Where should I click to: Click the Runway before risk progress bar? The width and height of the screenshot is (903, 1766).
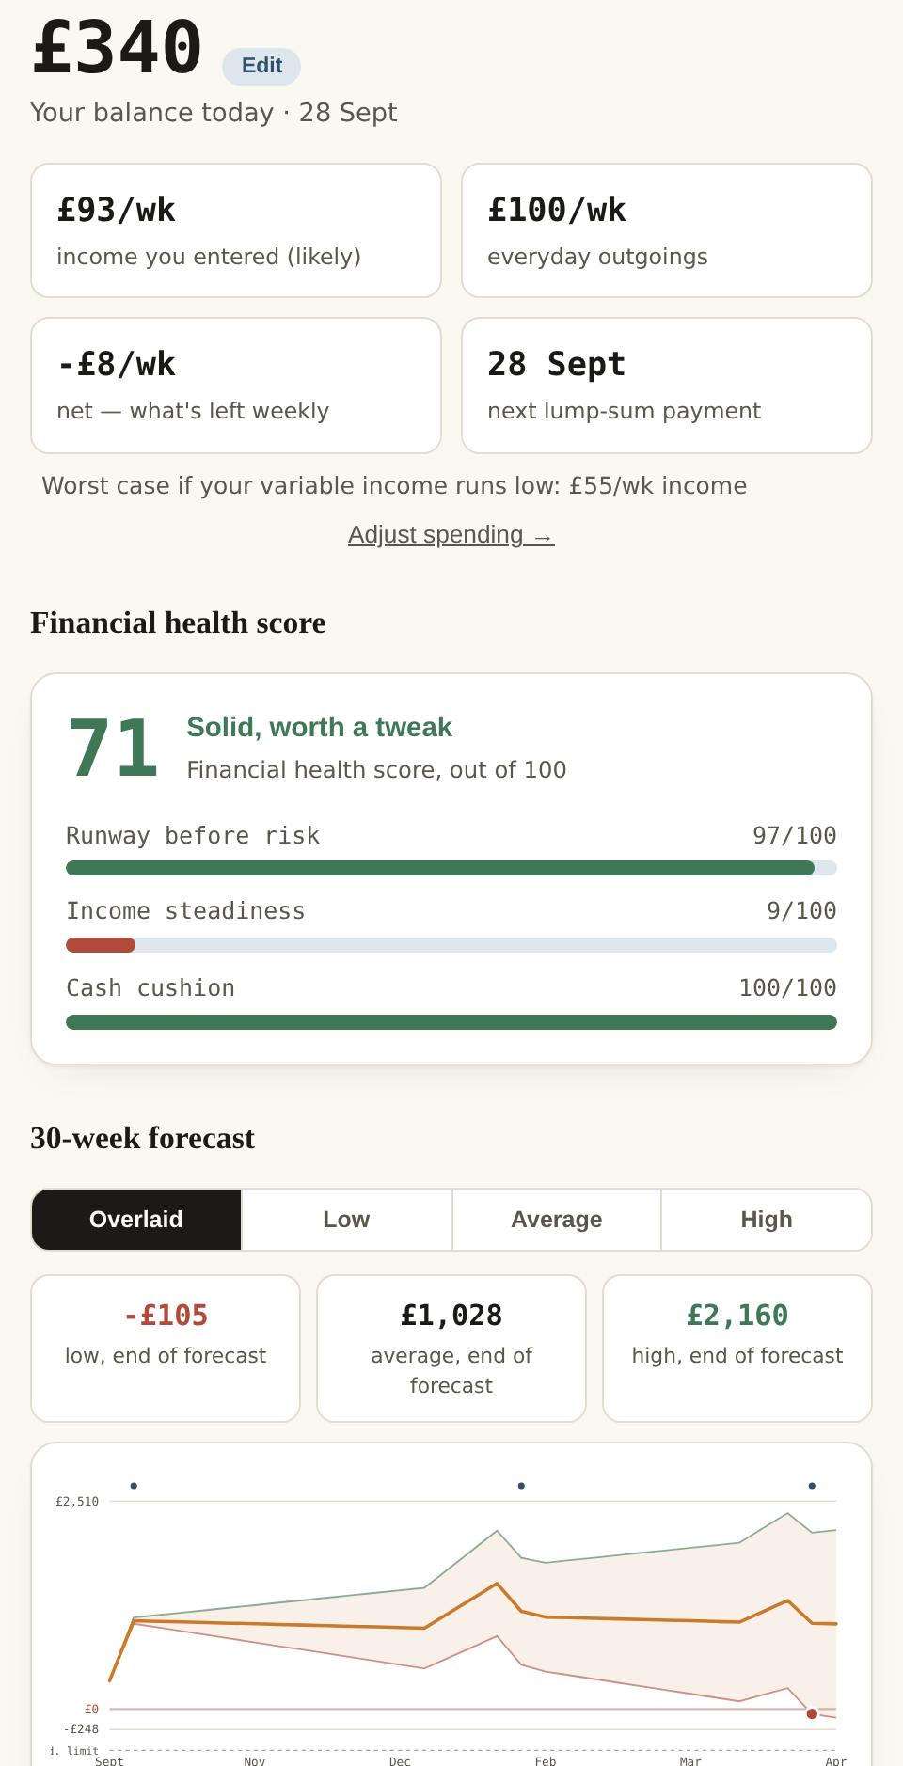pos(451,868)
